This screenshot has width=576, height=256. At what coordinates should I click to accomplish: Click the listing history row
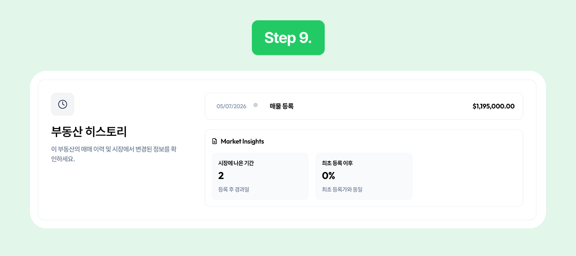click(364, 106)
